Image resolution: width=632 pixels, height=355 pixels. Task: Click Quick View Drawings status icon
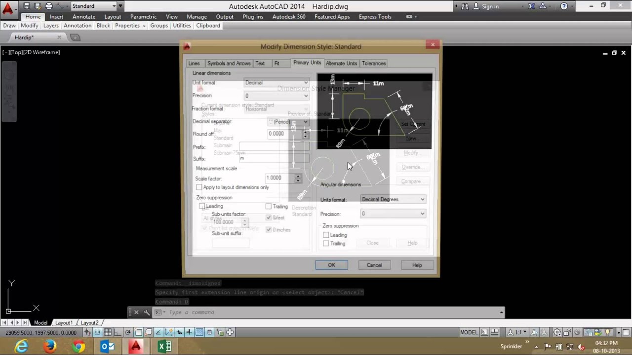click(x=495, y=332)
